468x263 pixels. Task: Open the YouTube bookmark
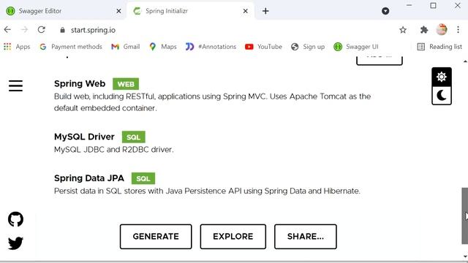[x=263, y=47]
